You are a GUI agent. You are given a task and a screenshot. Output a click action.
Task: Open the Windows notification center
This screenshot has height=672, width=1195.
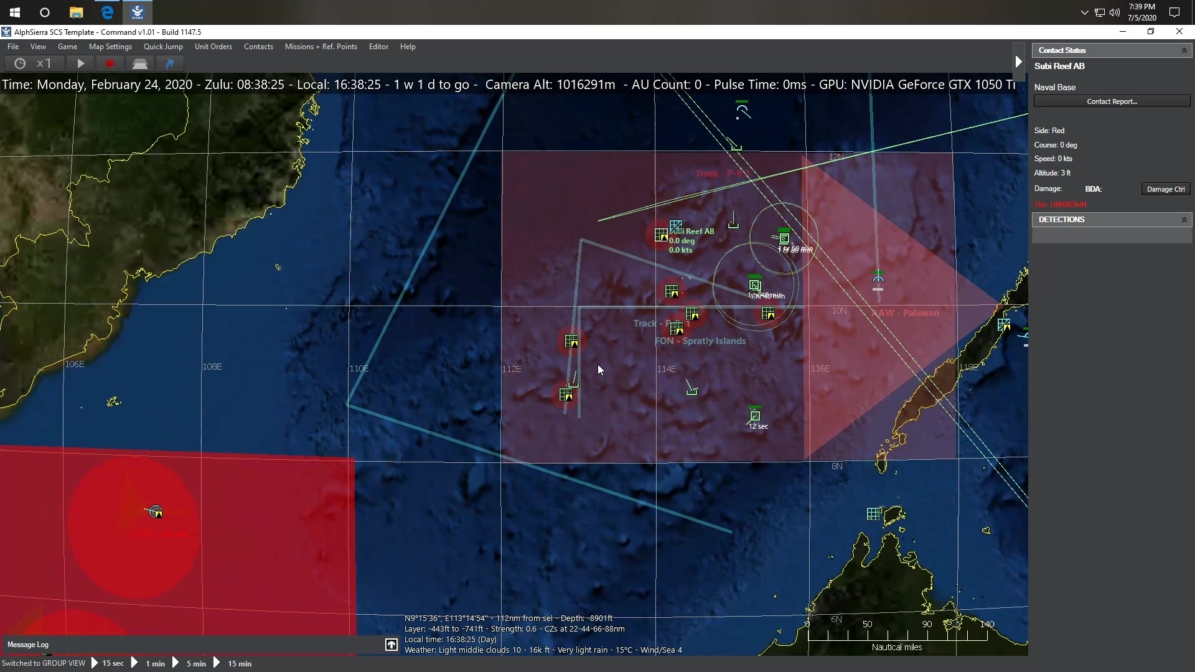pyautogui.click(x=1174, y=12)
